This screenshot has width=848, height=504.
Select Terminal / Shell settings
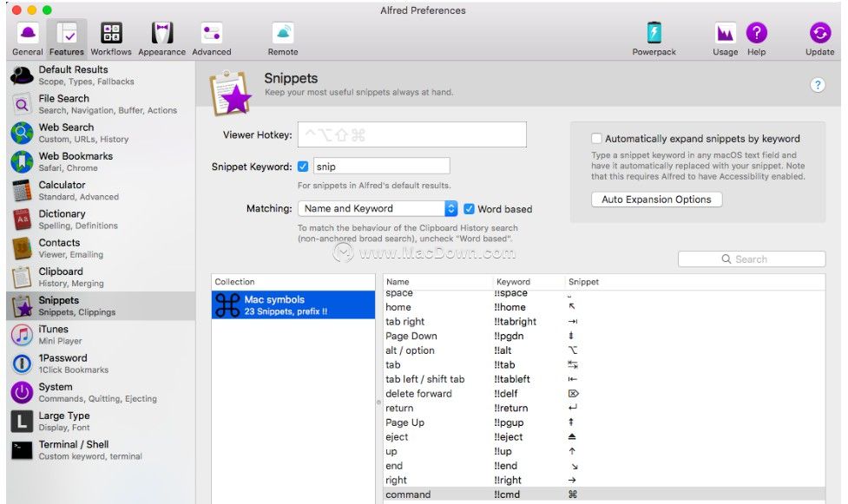pos(102,450)
